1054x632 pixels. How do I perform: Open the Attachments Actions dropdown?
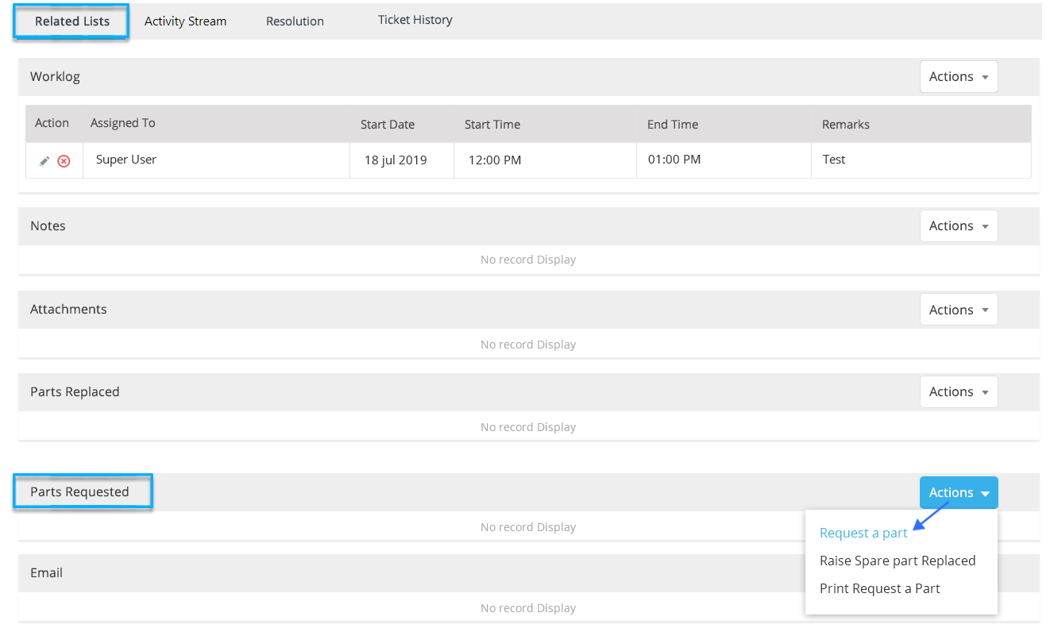coord(959,310)
